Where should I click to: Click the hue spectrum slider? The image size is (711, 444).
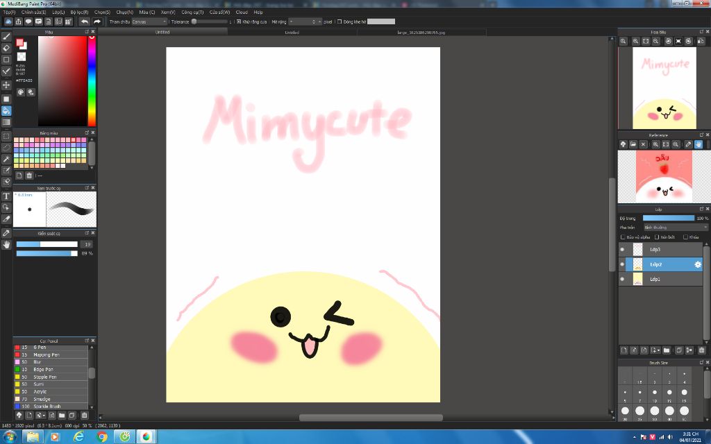click(92, 80)
